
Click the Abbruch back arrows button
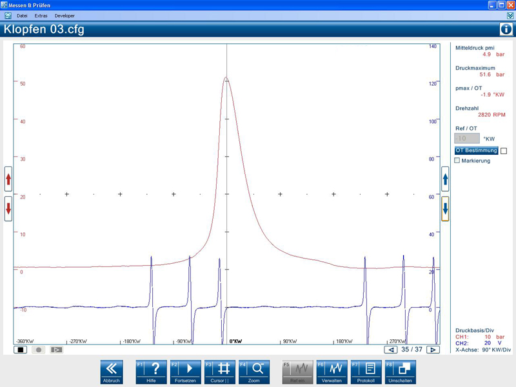pyautogui.click(x=112, y=372)
